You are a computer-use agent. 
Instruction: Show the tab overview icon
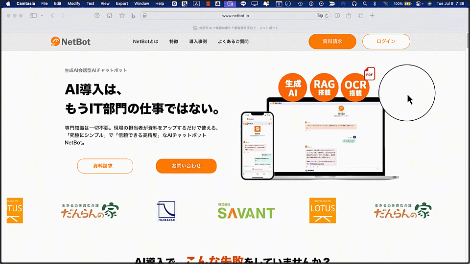(x=361, y=16)
